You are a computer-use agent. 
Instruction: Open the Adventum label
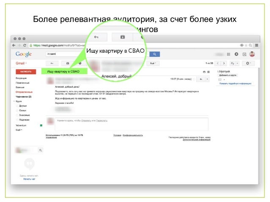click(21, 125)
